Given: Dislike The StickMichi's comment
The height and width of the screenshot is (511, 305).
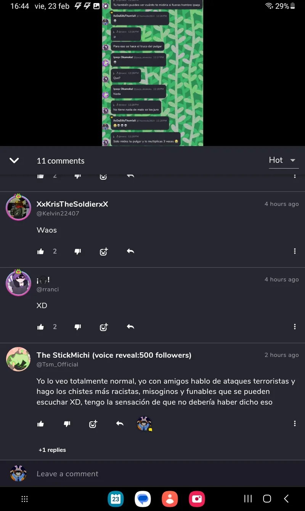Looking at the screenshot, I should [67, 424].
